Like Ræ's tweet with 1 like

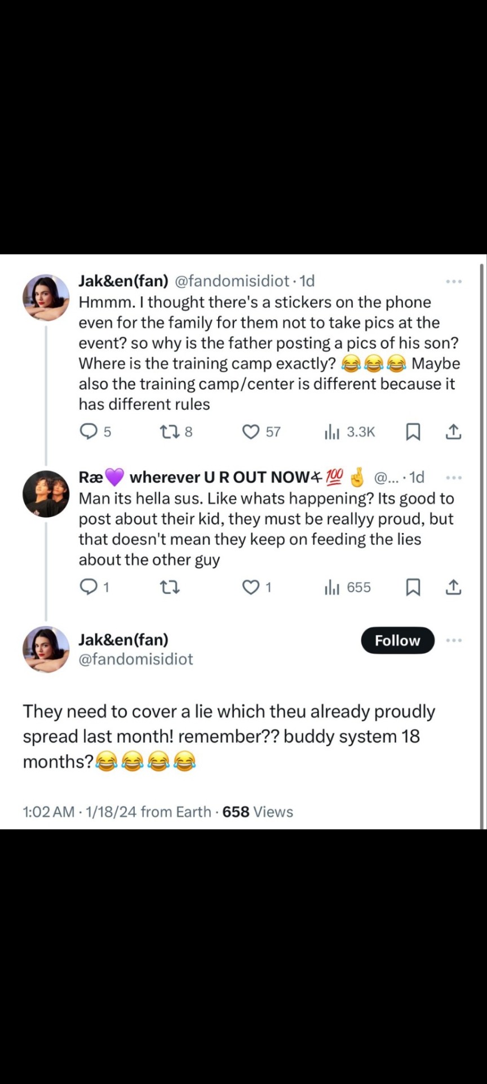(x=250, y=588)
